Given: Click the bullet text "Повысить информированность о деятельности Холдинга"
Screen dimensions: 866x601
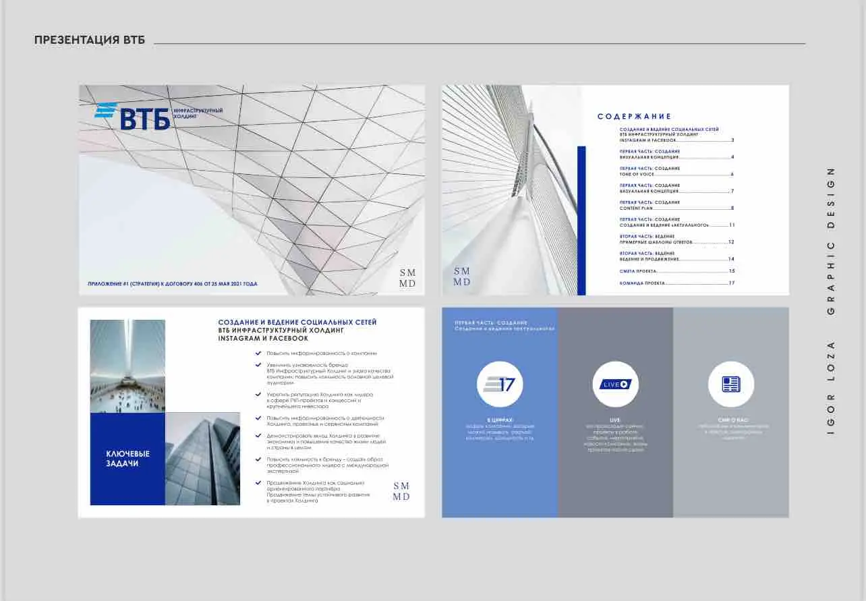Looking at the screenshot, I should [325, 421].
